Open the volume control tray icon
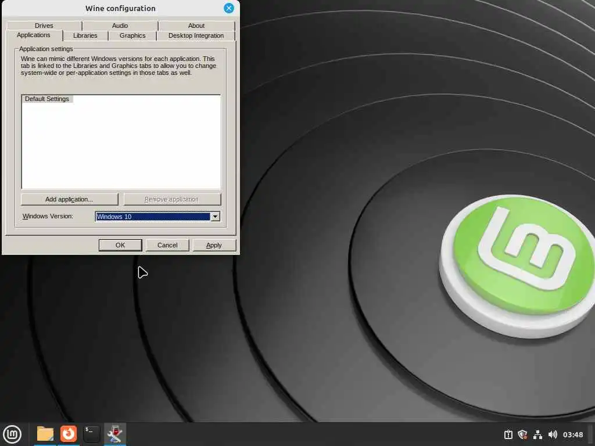 click(x=553, y=434)
